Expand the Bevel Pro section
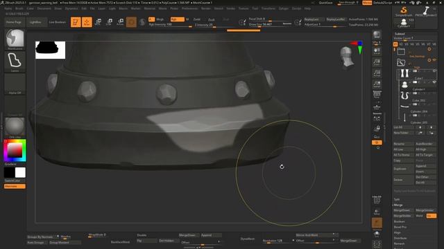 (400, 227)
